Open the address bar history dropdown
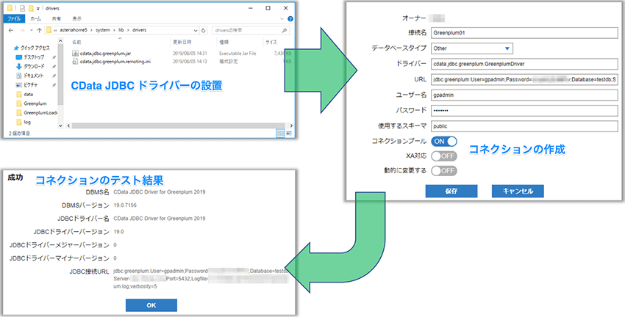 click(x=195, y=30)
